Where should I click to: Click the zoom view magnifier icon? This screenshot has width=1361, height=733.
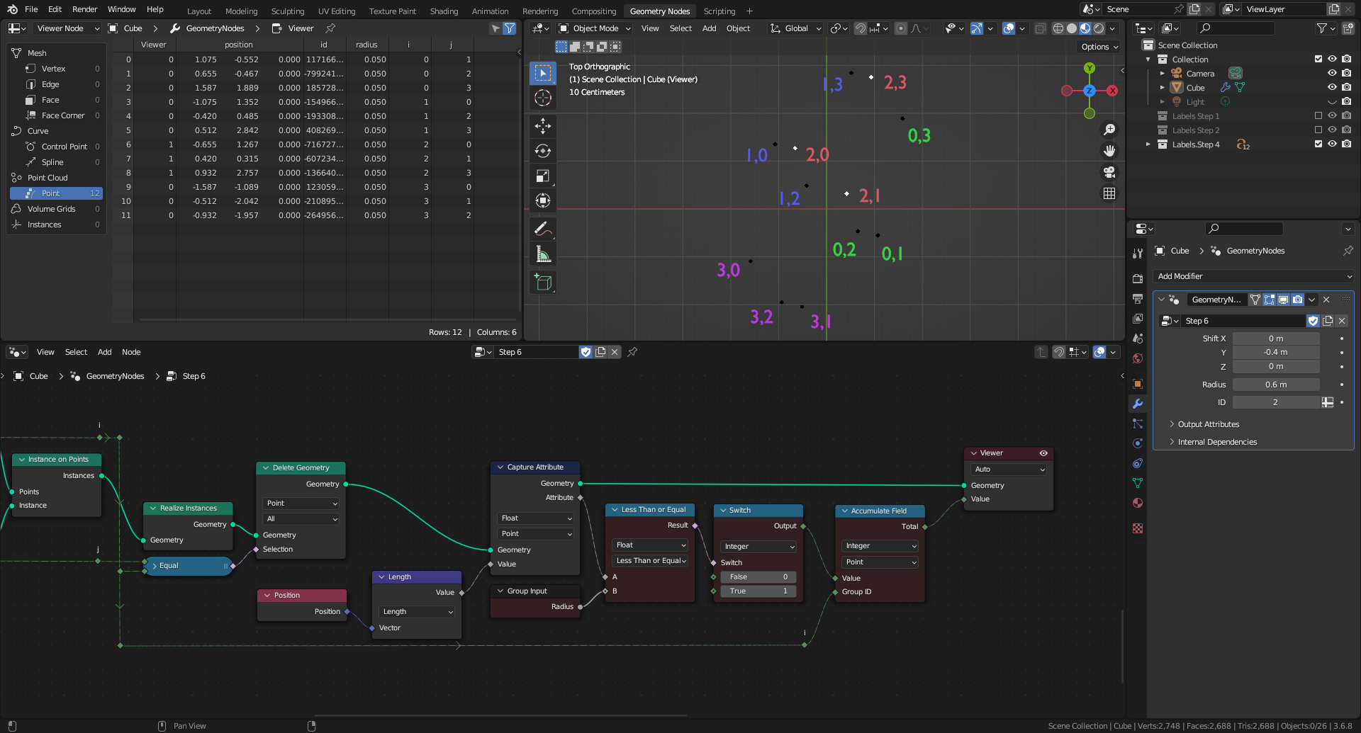point(1109,130)
